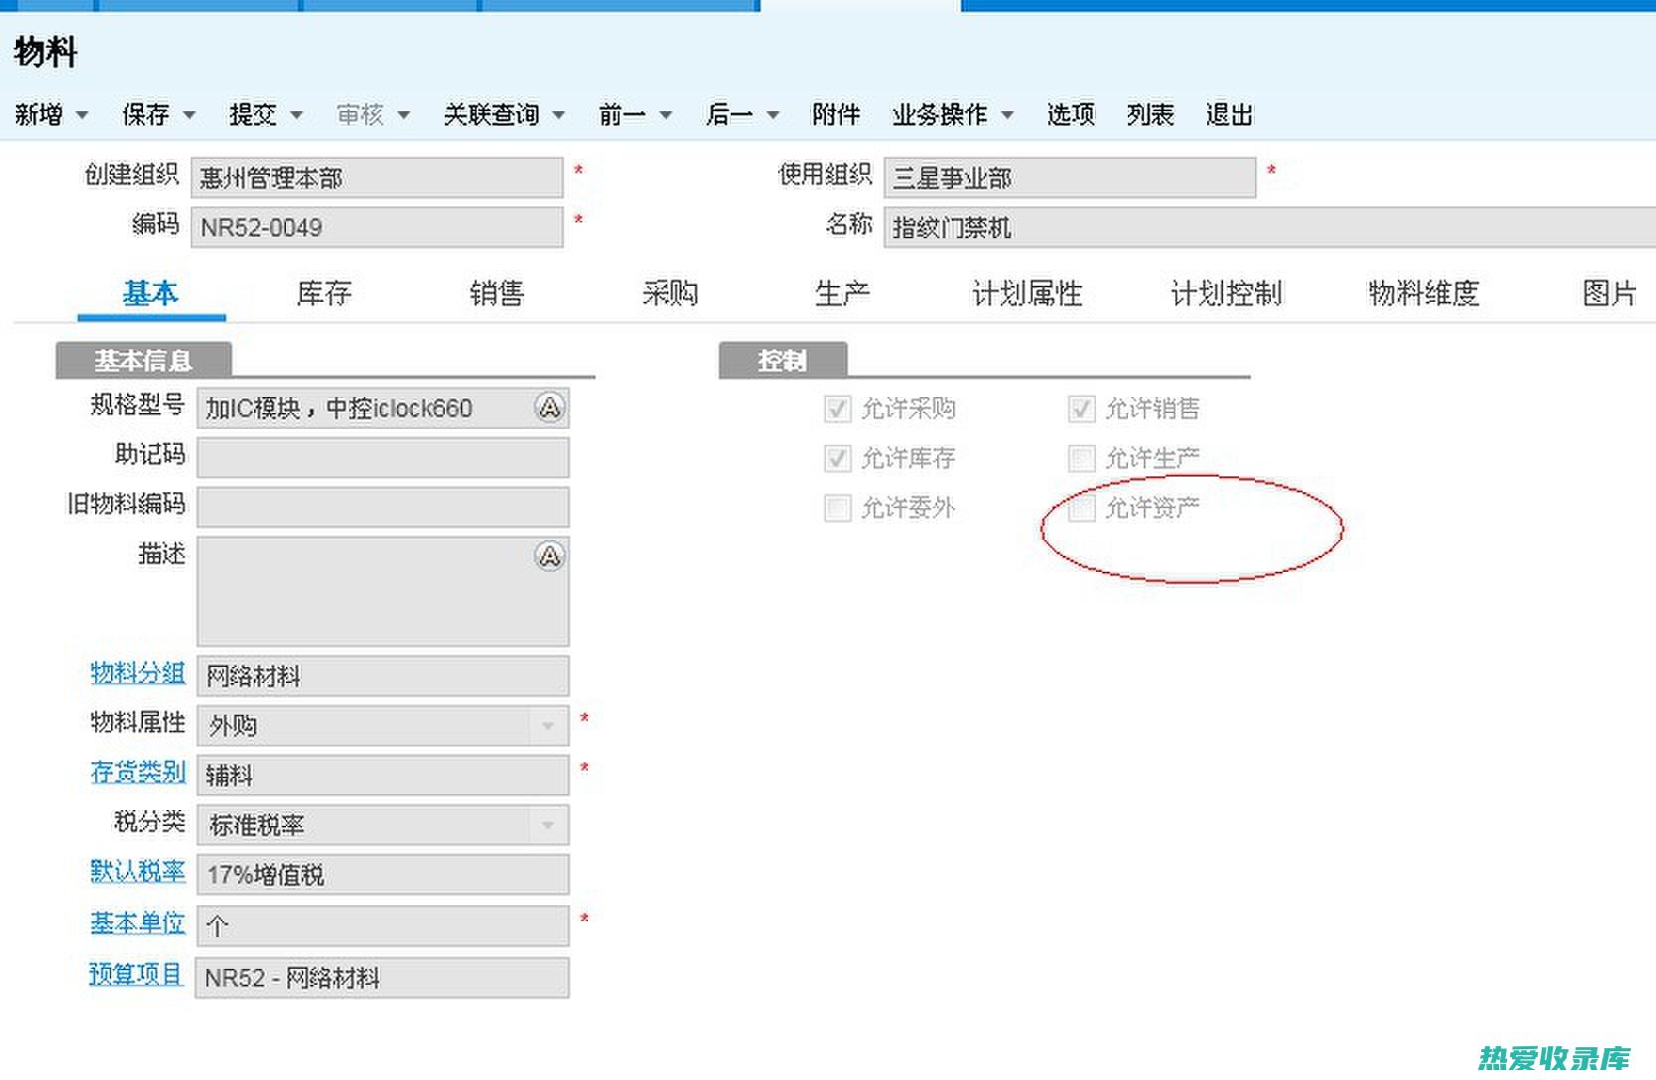This screenshot has width=1656, height=1080.
Task: Click the 旧物料编码 input field
Action: pos(382,507)
